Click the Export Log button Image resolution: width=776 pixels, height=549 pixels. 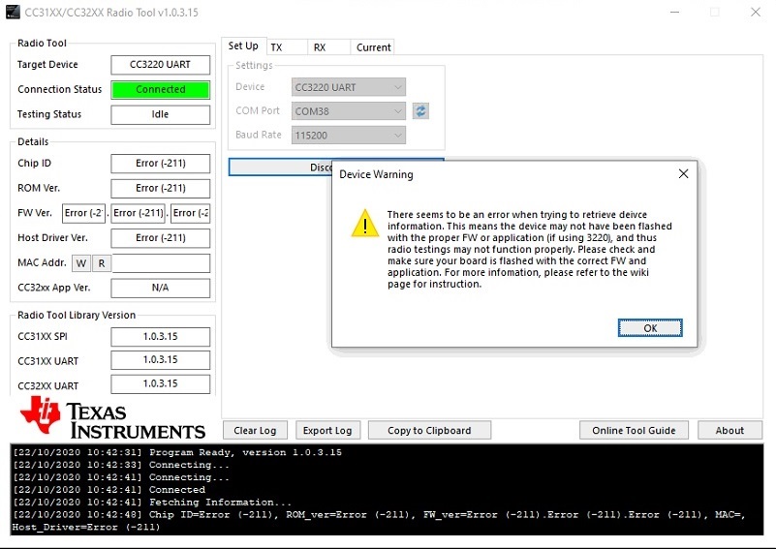327,430
